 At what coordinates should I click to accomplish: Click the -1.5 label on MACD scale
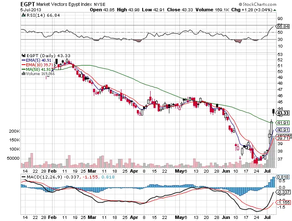[282, 207]
